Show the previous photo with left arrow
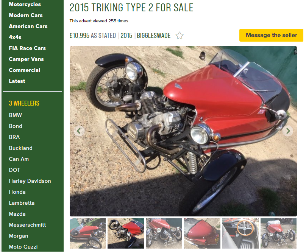 [79, 131]
